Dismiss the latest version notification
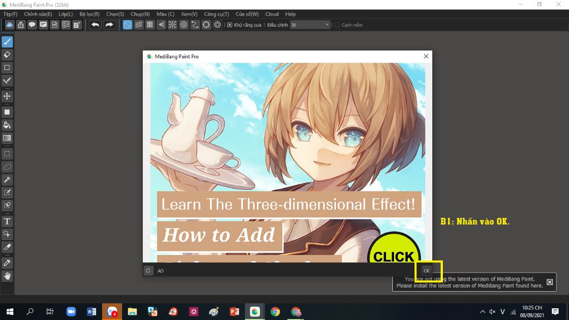 (x=550, y=282)
